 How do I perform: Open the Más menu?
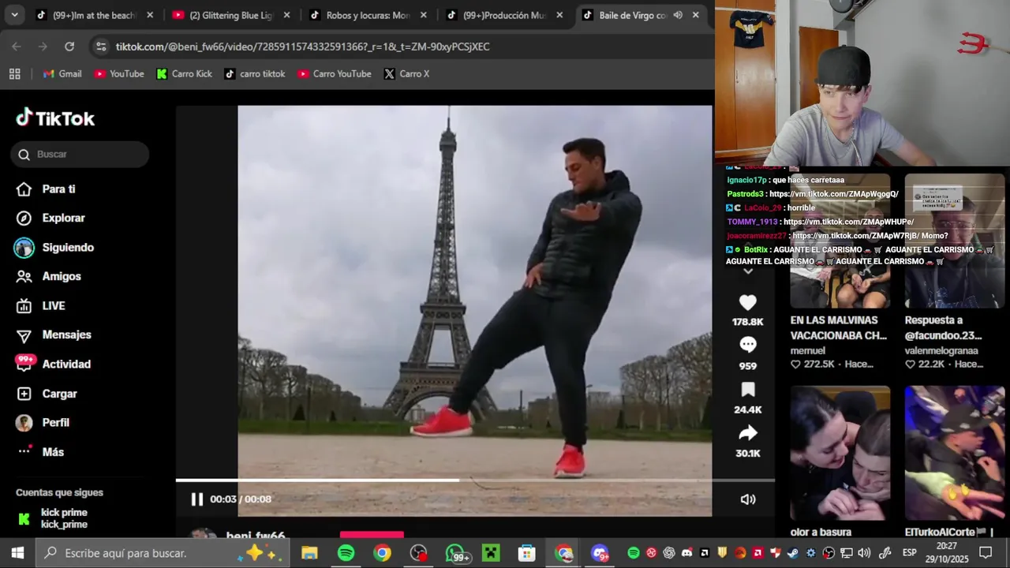40,452
